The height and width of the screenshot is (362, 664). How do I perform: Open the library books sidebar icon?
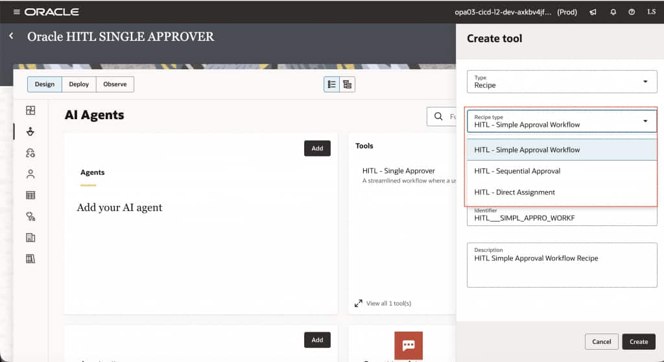[30, 259]
